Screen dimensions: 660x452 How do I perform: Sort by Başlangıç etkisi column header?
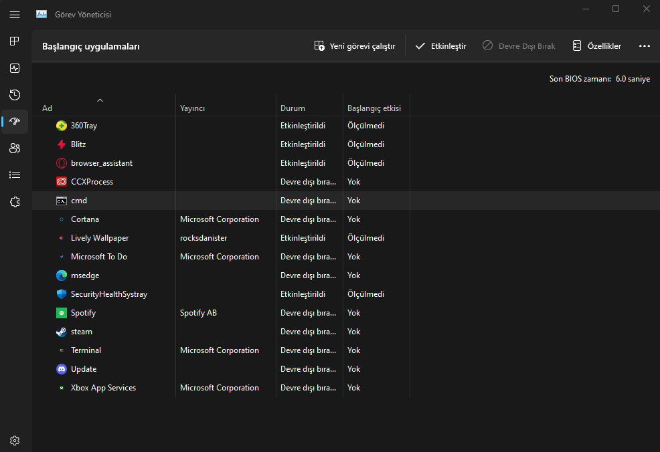pyautogui.click(x=374, y=108)
